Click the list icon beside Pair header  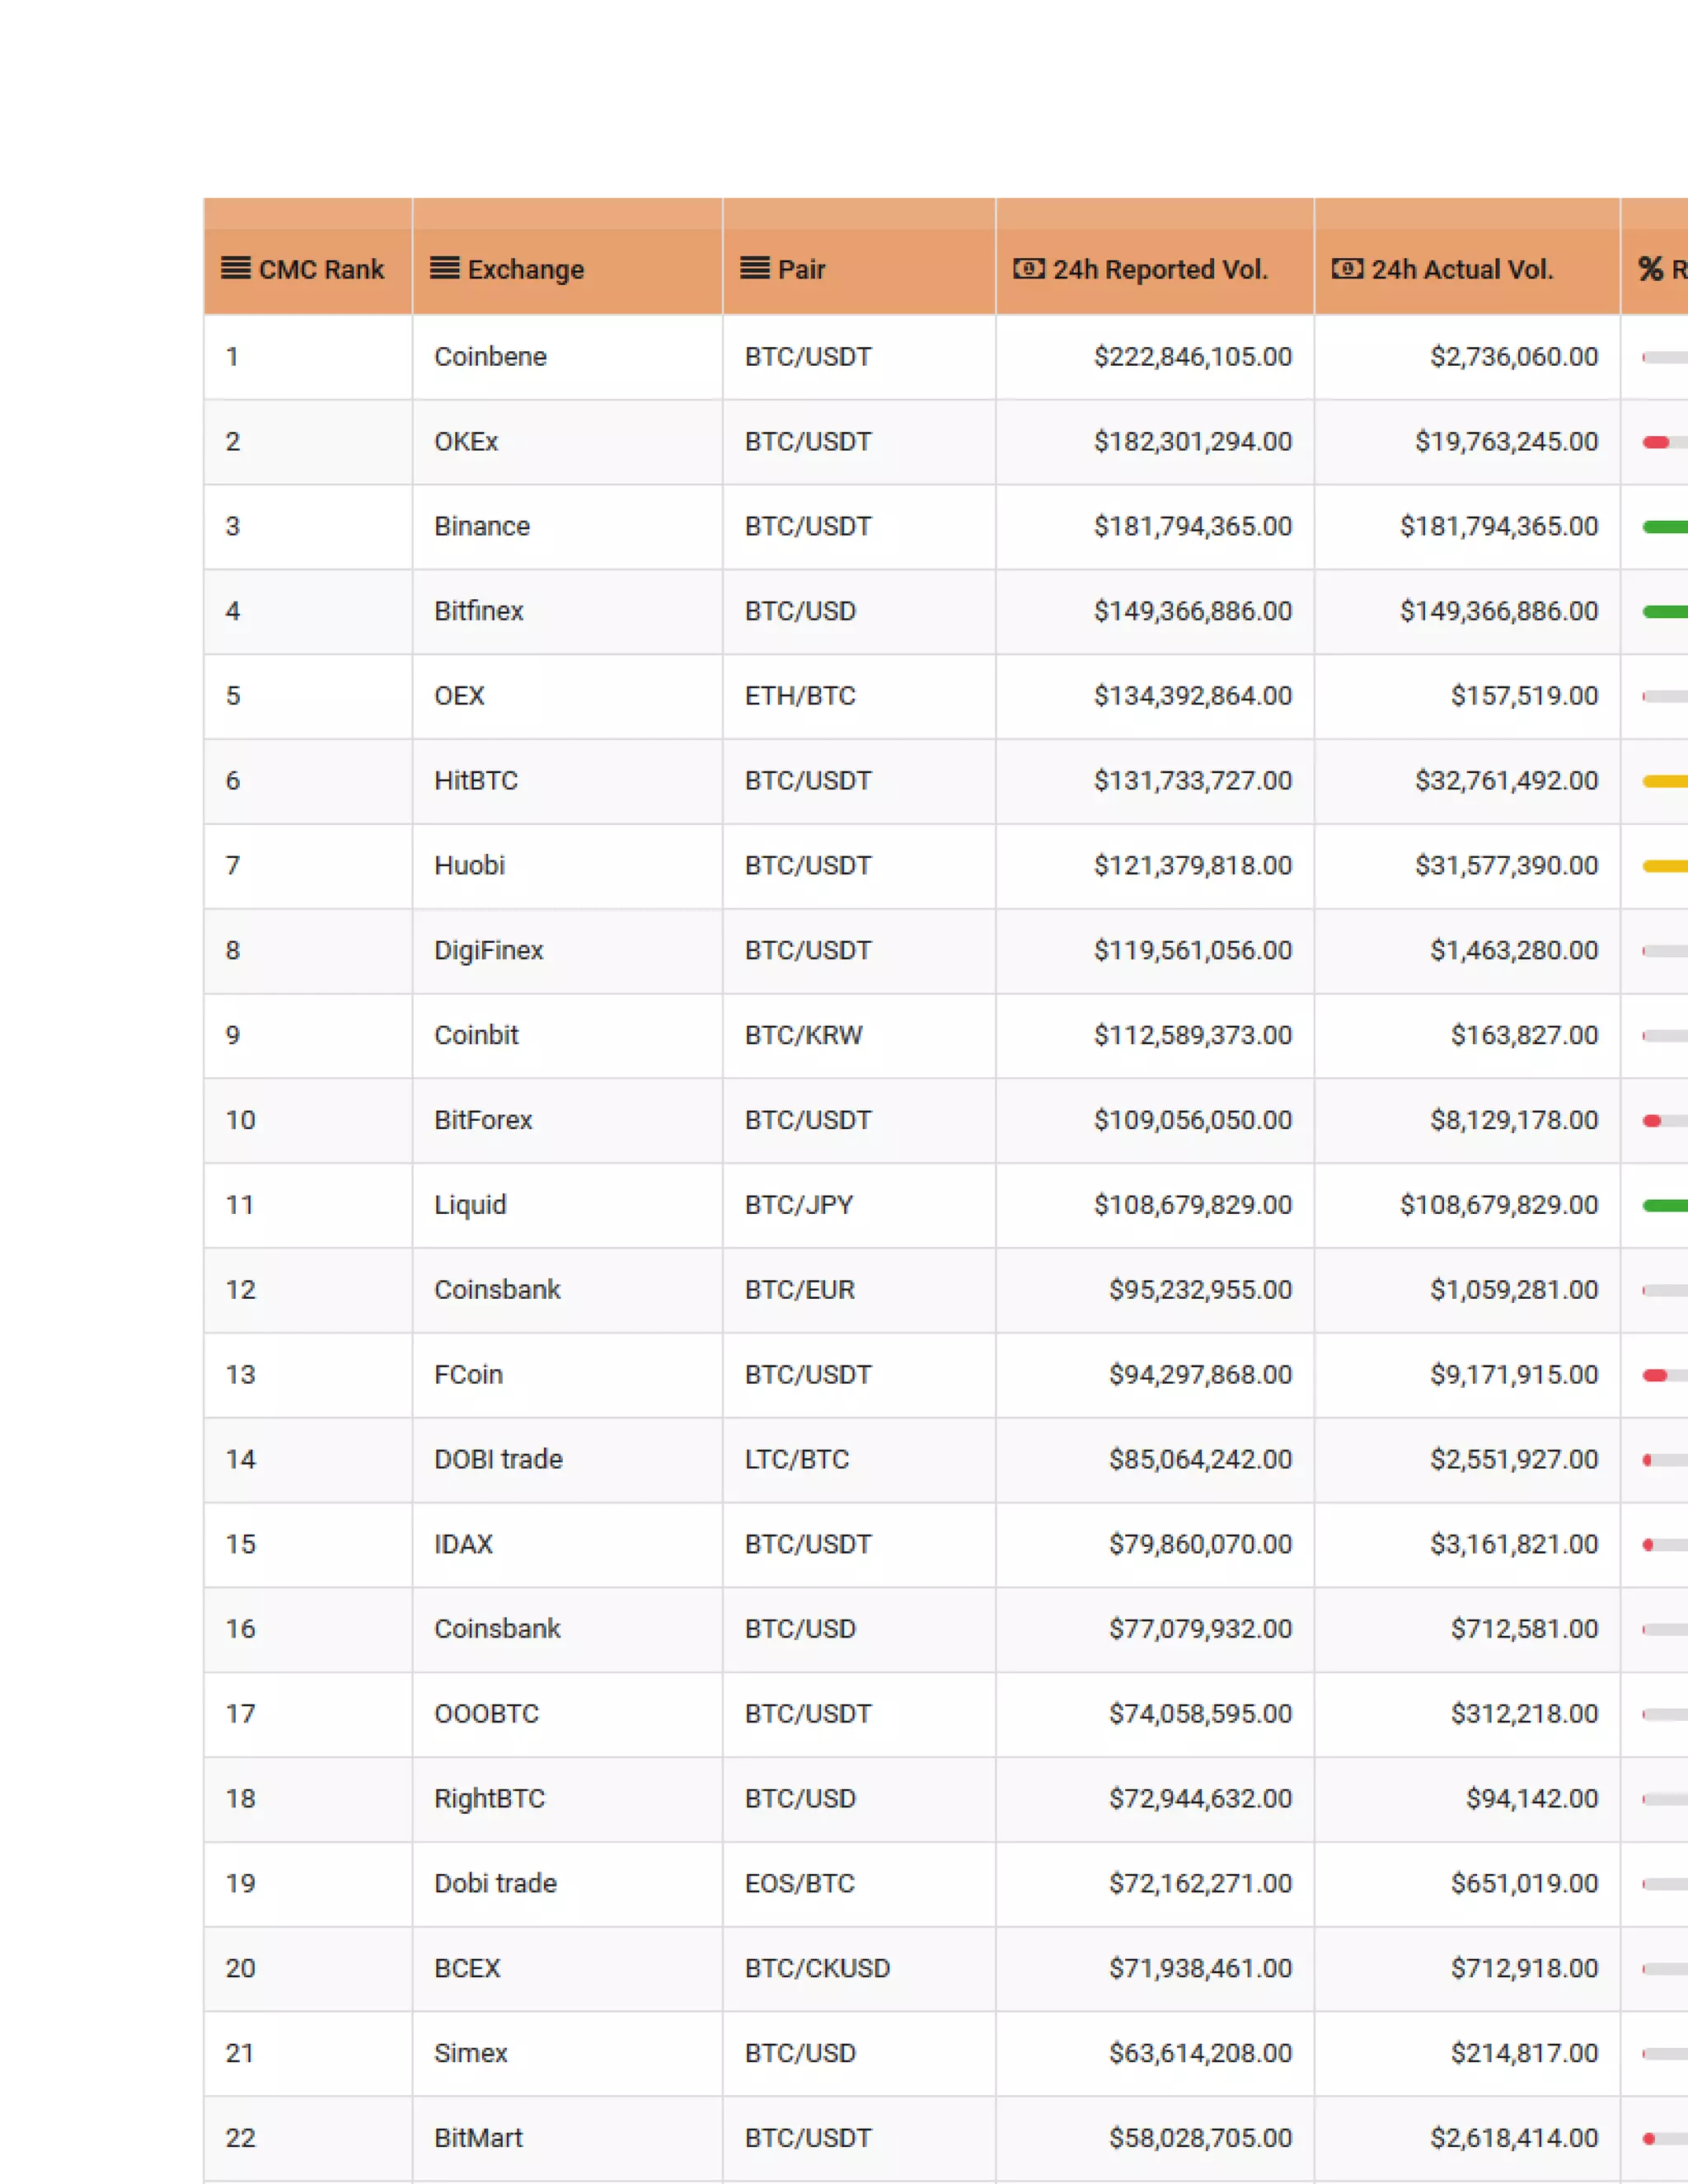tap(755, 268)
